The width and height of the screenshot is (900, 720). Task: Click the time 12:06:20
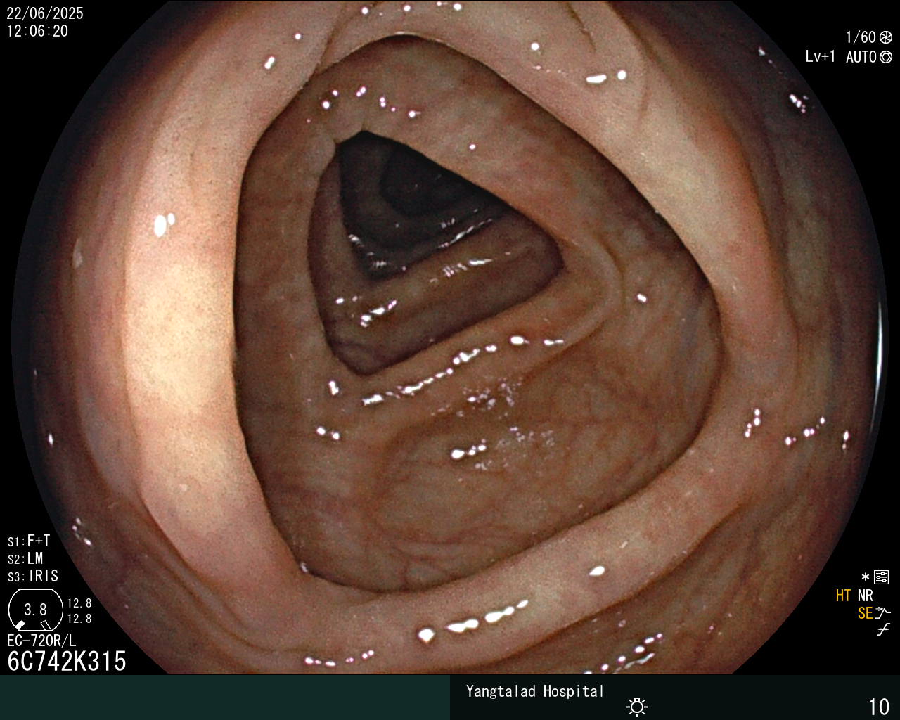pyautogui.click(x=37, y=31)
